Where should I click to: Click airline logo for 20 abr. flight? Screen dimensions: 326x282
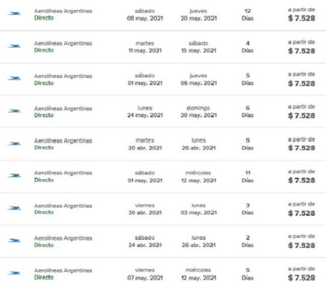pyautogui.click(x=14, y=144)
